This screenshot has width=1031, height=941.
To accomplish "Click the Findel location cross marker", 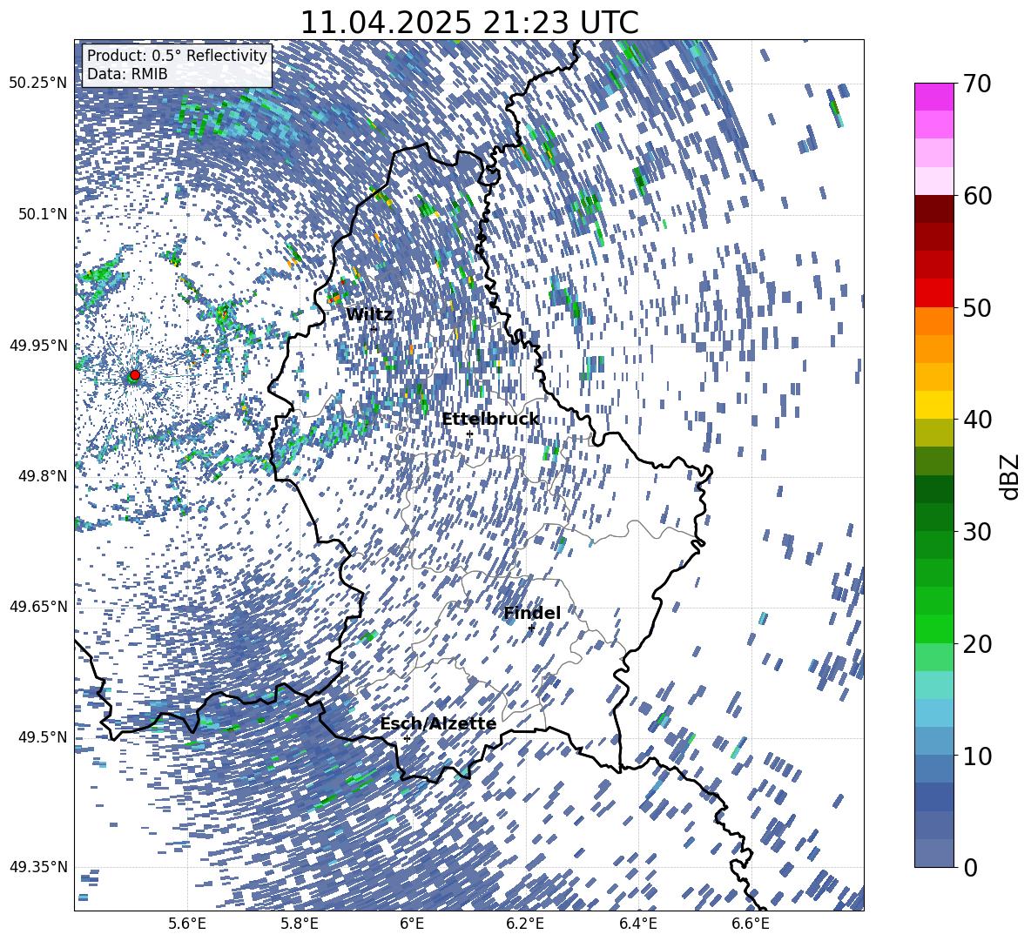I will click(x=531, y=628).
